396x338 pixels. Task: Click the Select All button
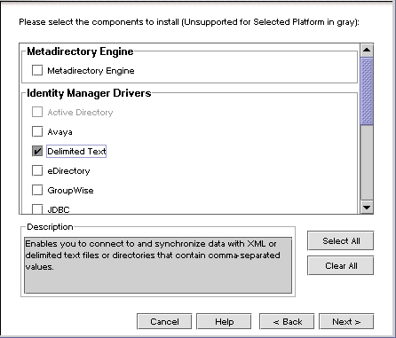pyautogui.click(x=341, y=241)
